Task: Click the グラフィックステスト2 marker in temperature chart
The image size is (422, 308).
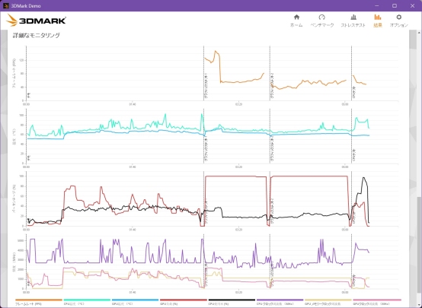Action: click(272, 148)
